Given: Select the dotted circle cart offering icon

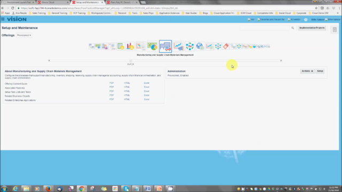Looking at the screenshot, I should coord(218,46).
